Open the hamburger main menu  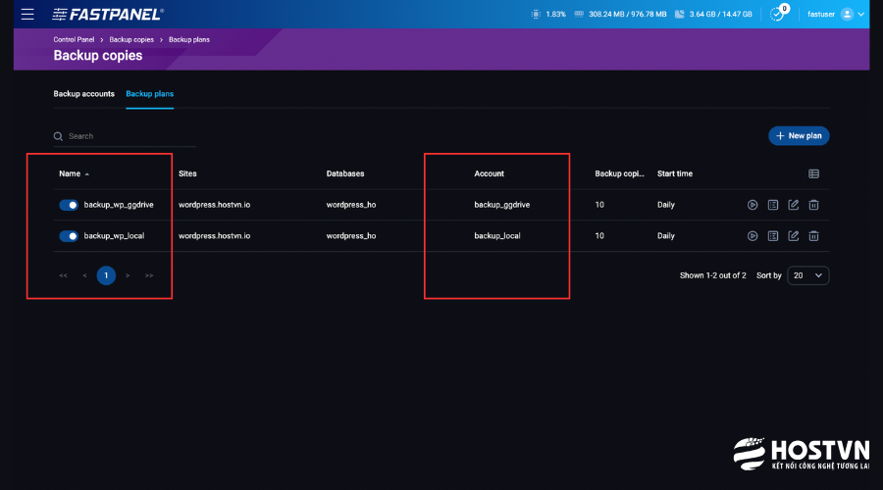pos(27,14)
